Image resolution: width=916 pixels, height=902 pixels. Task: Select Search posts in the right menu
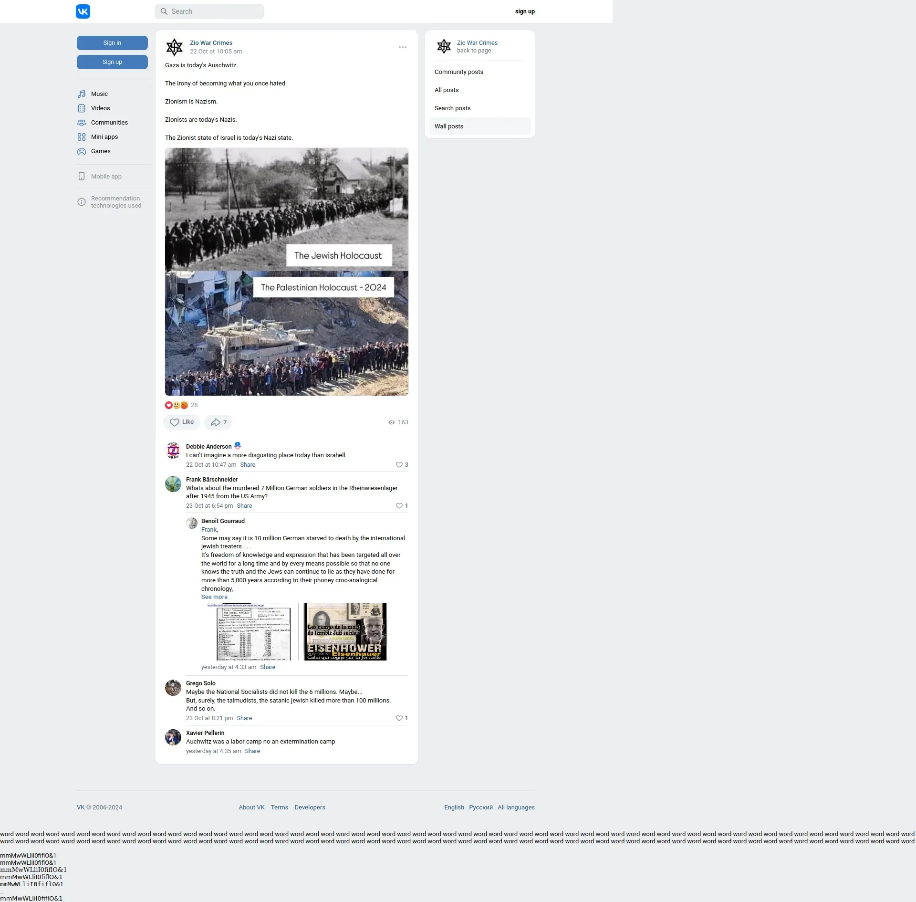[x=452, y=108]
